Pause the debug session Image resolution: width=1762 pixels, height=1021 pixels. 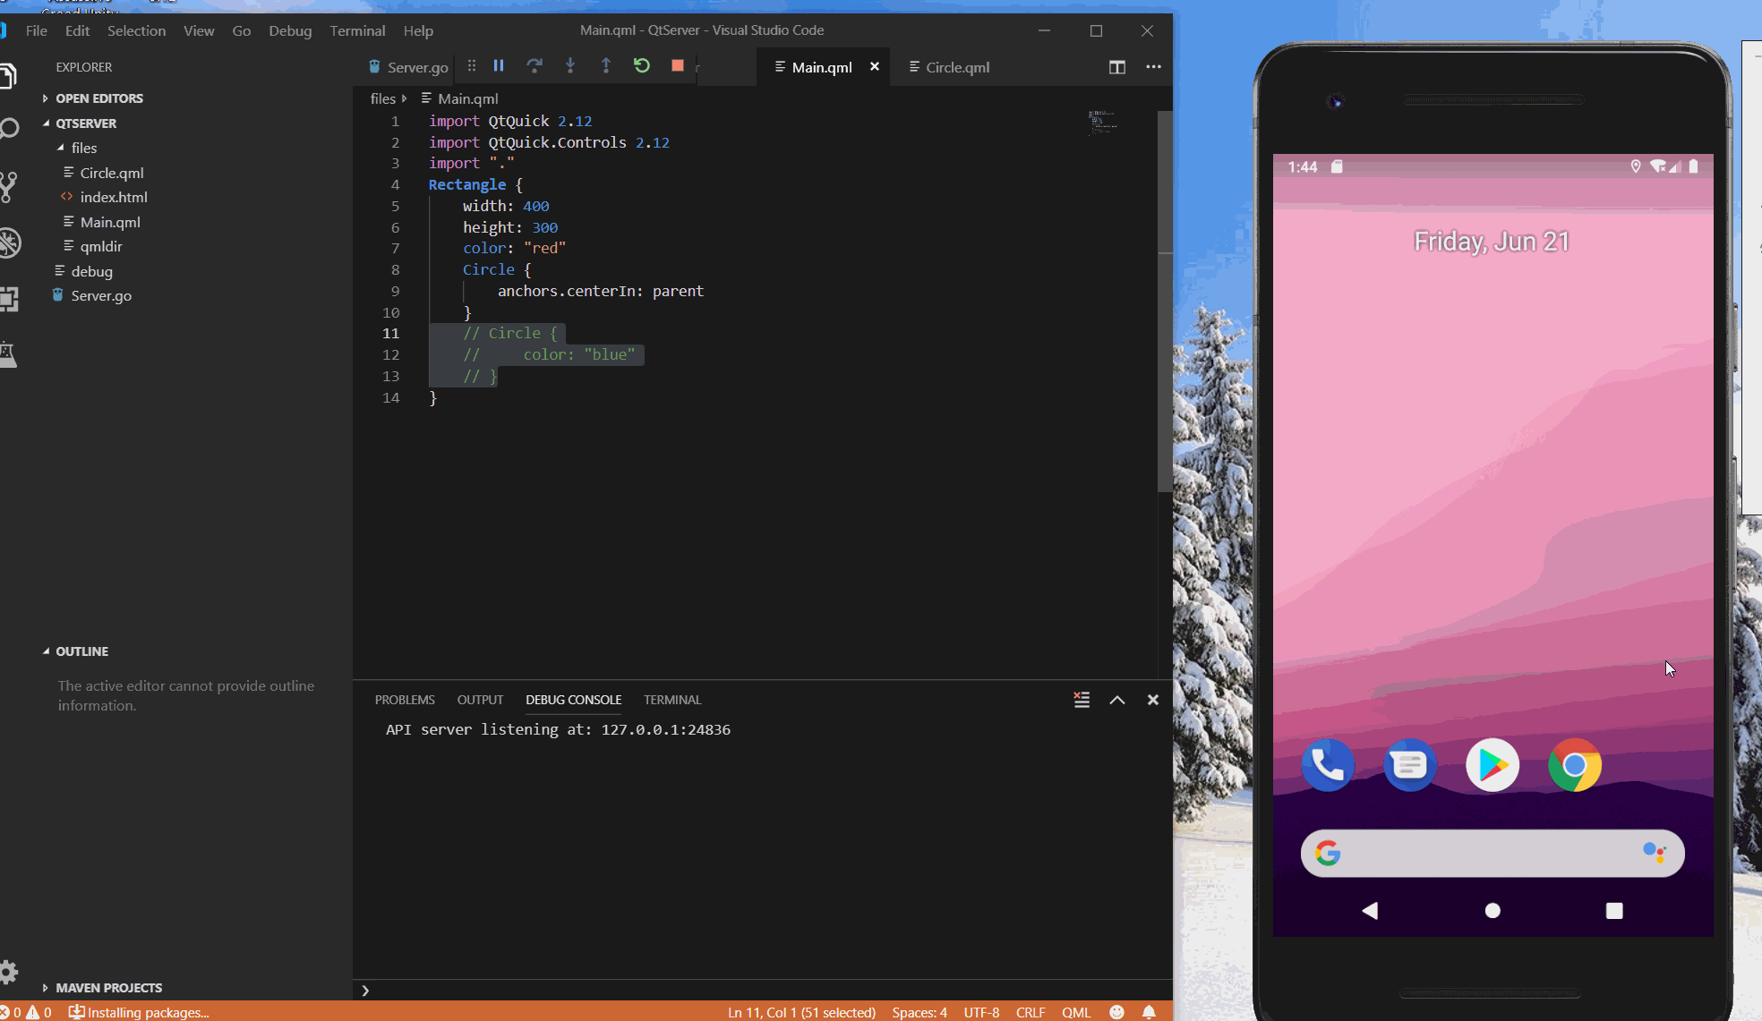pos(499,65)
